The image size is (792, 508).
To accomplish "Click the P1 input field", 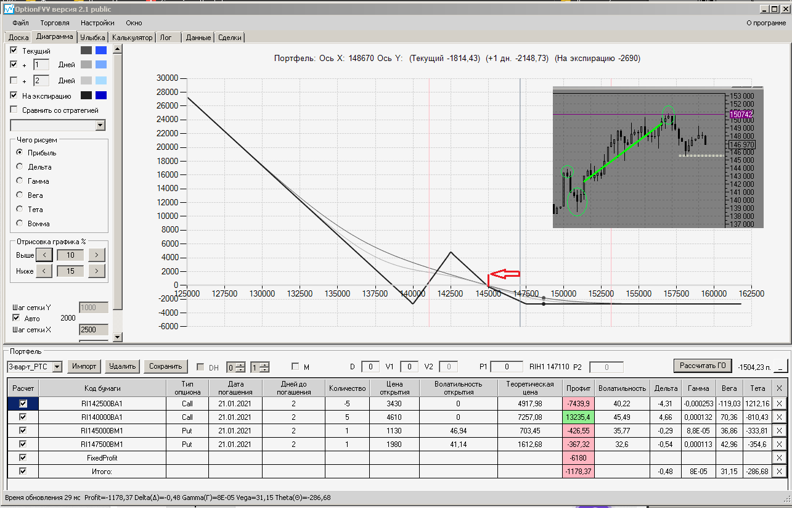I will pyautogui.click(x=507, y=367).
